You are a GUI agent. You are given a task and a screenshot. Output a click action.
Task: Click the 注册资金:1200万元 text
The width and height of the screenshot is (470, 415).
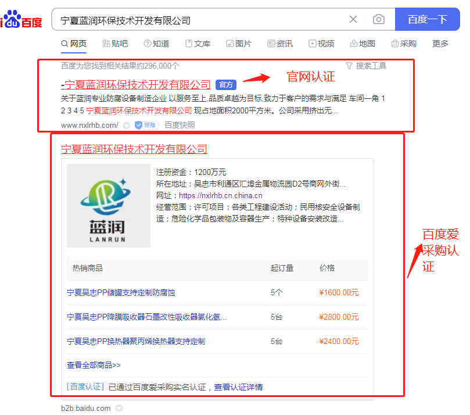[x=191, y=172]
